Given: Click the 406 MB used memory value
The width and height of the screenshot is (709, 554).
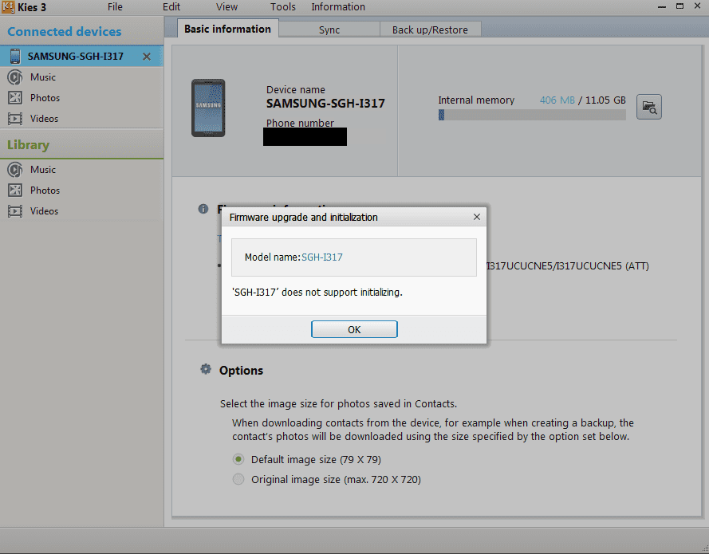Looking at the screenshot, I should pyautogui.click(x=557, y=100).
